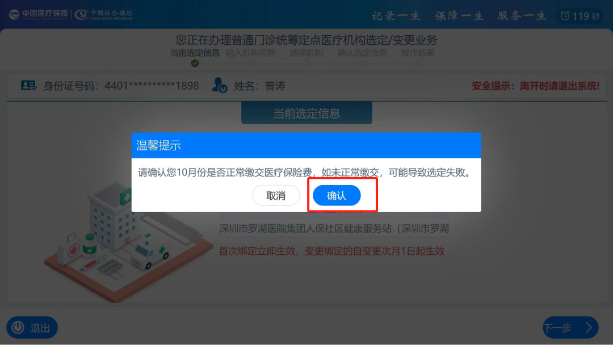Viewport: 613px width, 345px height.
Task: Click the 取消 cancel button
Action: click(276, 195)
